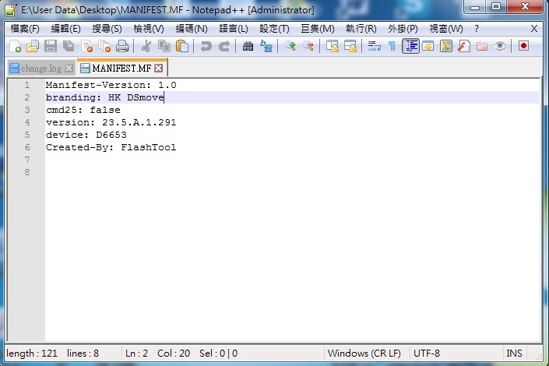This screenshot has height=366, width=549.
Task: Open the Define Your Language icon
Action: (428, 46)
